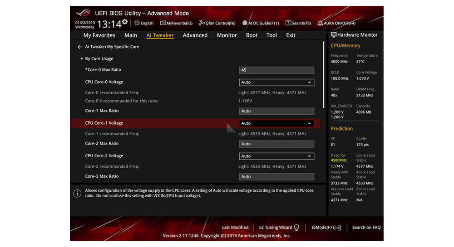454x247 pixels.
Task: Click the info icon in help area
Action: [x=77, y=193]
